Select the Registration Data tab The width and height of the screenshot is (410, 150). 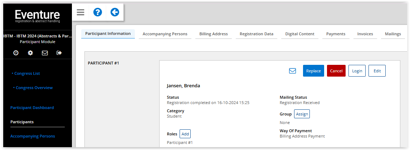tap(256, 34)
